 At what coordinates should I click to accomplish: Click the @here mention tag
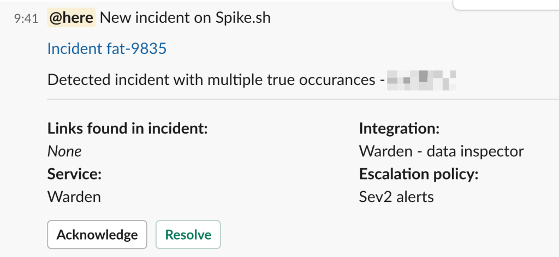coord(72,18)
